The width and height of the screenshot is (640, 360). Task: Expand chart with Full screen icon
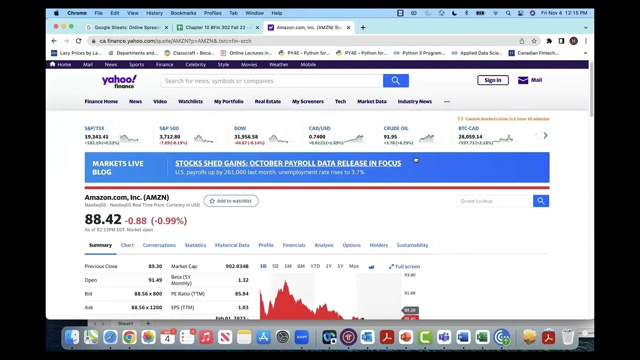tap(391, 266)
